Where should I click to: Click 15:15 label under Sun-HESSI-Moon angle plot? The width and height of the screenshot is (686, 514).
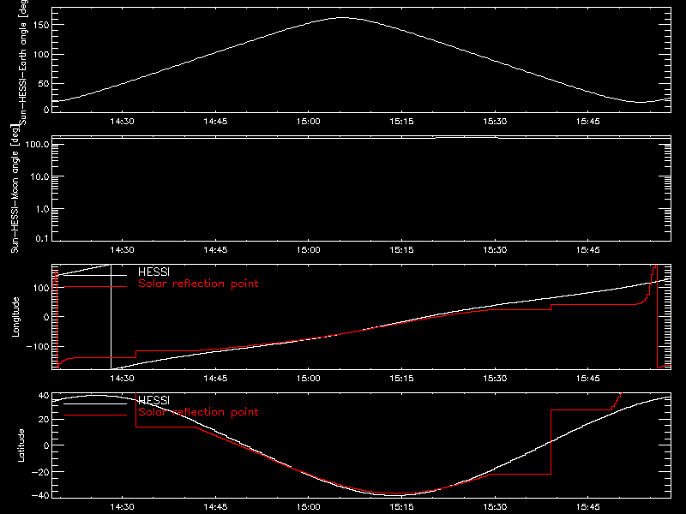[401, 250]
